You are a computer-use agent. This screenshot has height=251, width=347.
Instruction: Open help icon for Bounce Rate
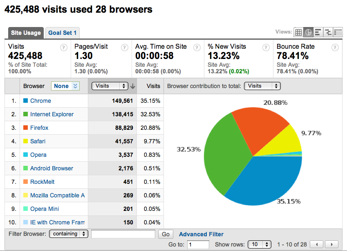point(335,47)
